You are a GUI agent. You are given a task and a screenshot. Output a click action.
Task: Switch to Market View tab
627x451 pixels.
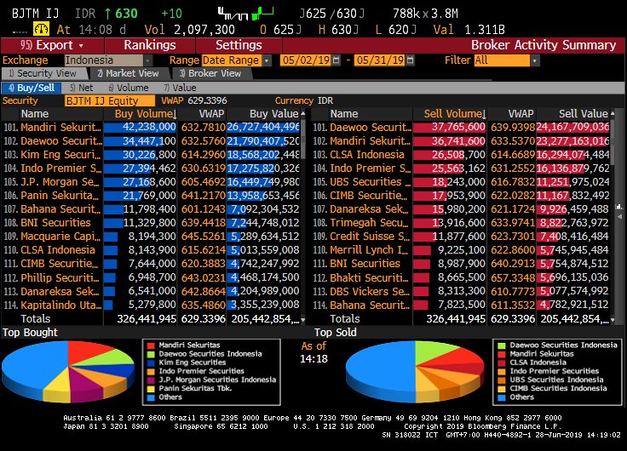click(x=129, y=73)
